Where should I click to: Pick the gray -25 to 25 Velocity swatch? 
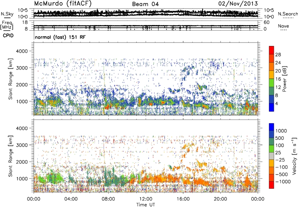272,156
